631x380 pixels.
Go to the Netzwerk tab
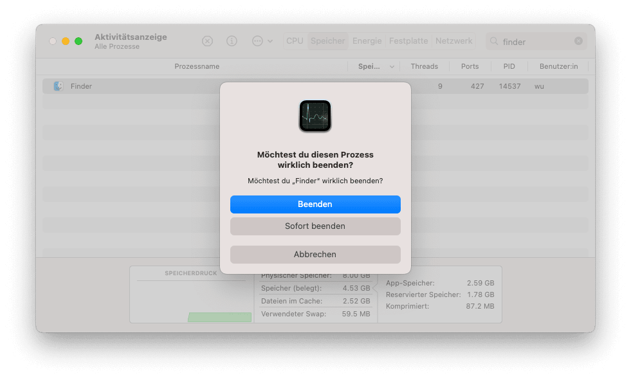pos(454,41)
